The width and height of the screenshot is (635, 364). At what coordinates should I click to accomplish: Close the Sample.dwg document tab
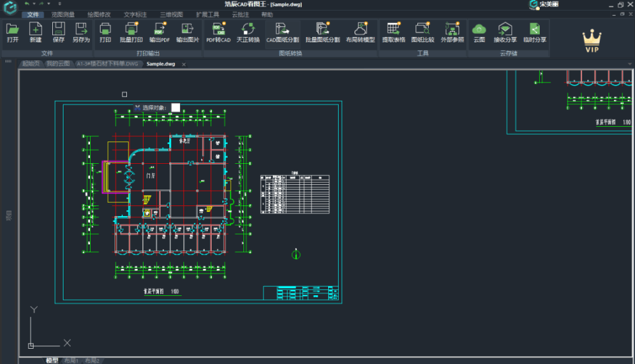[x=184, y=64]
